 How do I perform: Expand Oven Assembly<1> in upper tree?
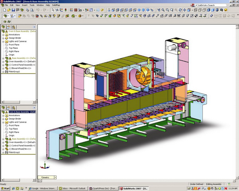tap(3, 61)
